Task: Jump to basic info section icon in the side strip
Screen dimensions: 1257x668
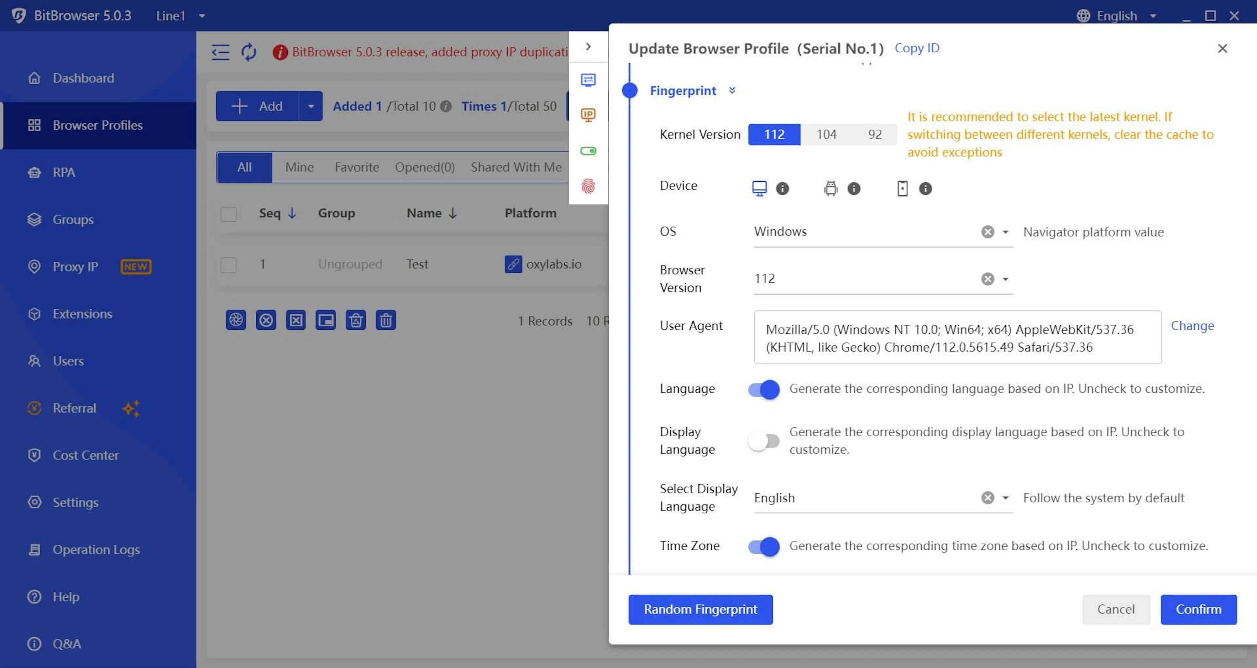Action: 588,80
